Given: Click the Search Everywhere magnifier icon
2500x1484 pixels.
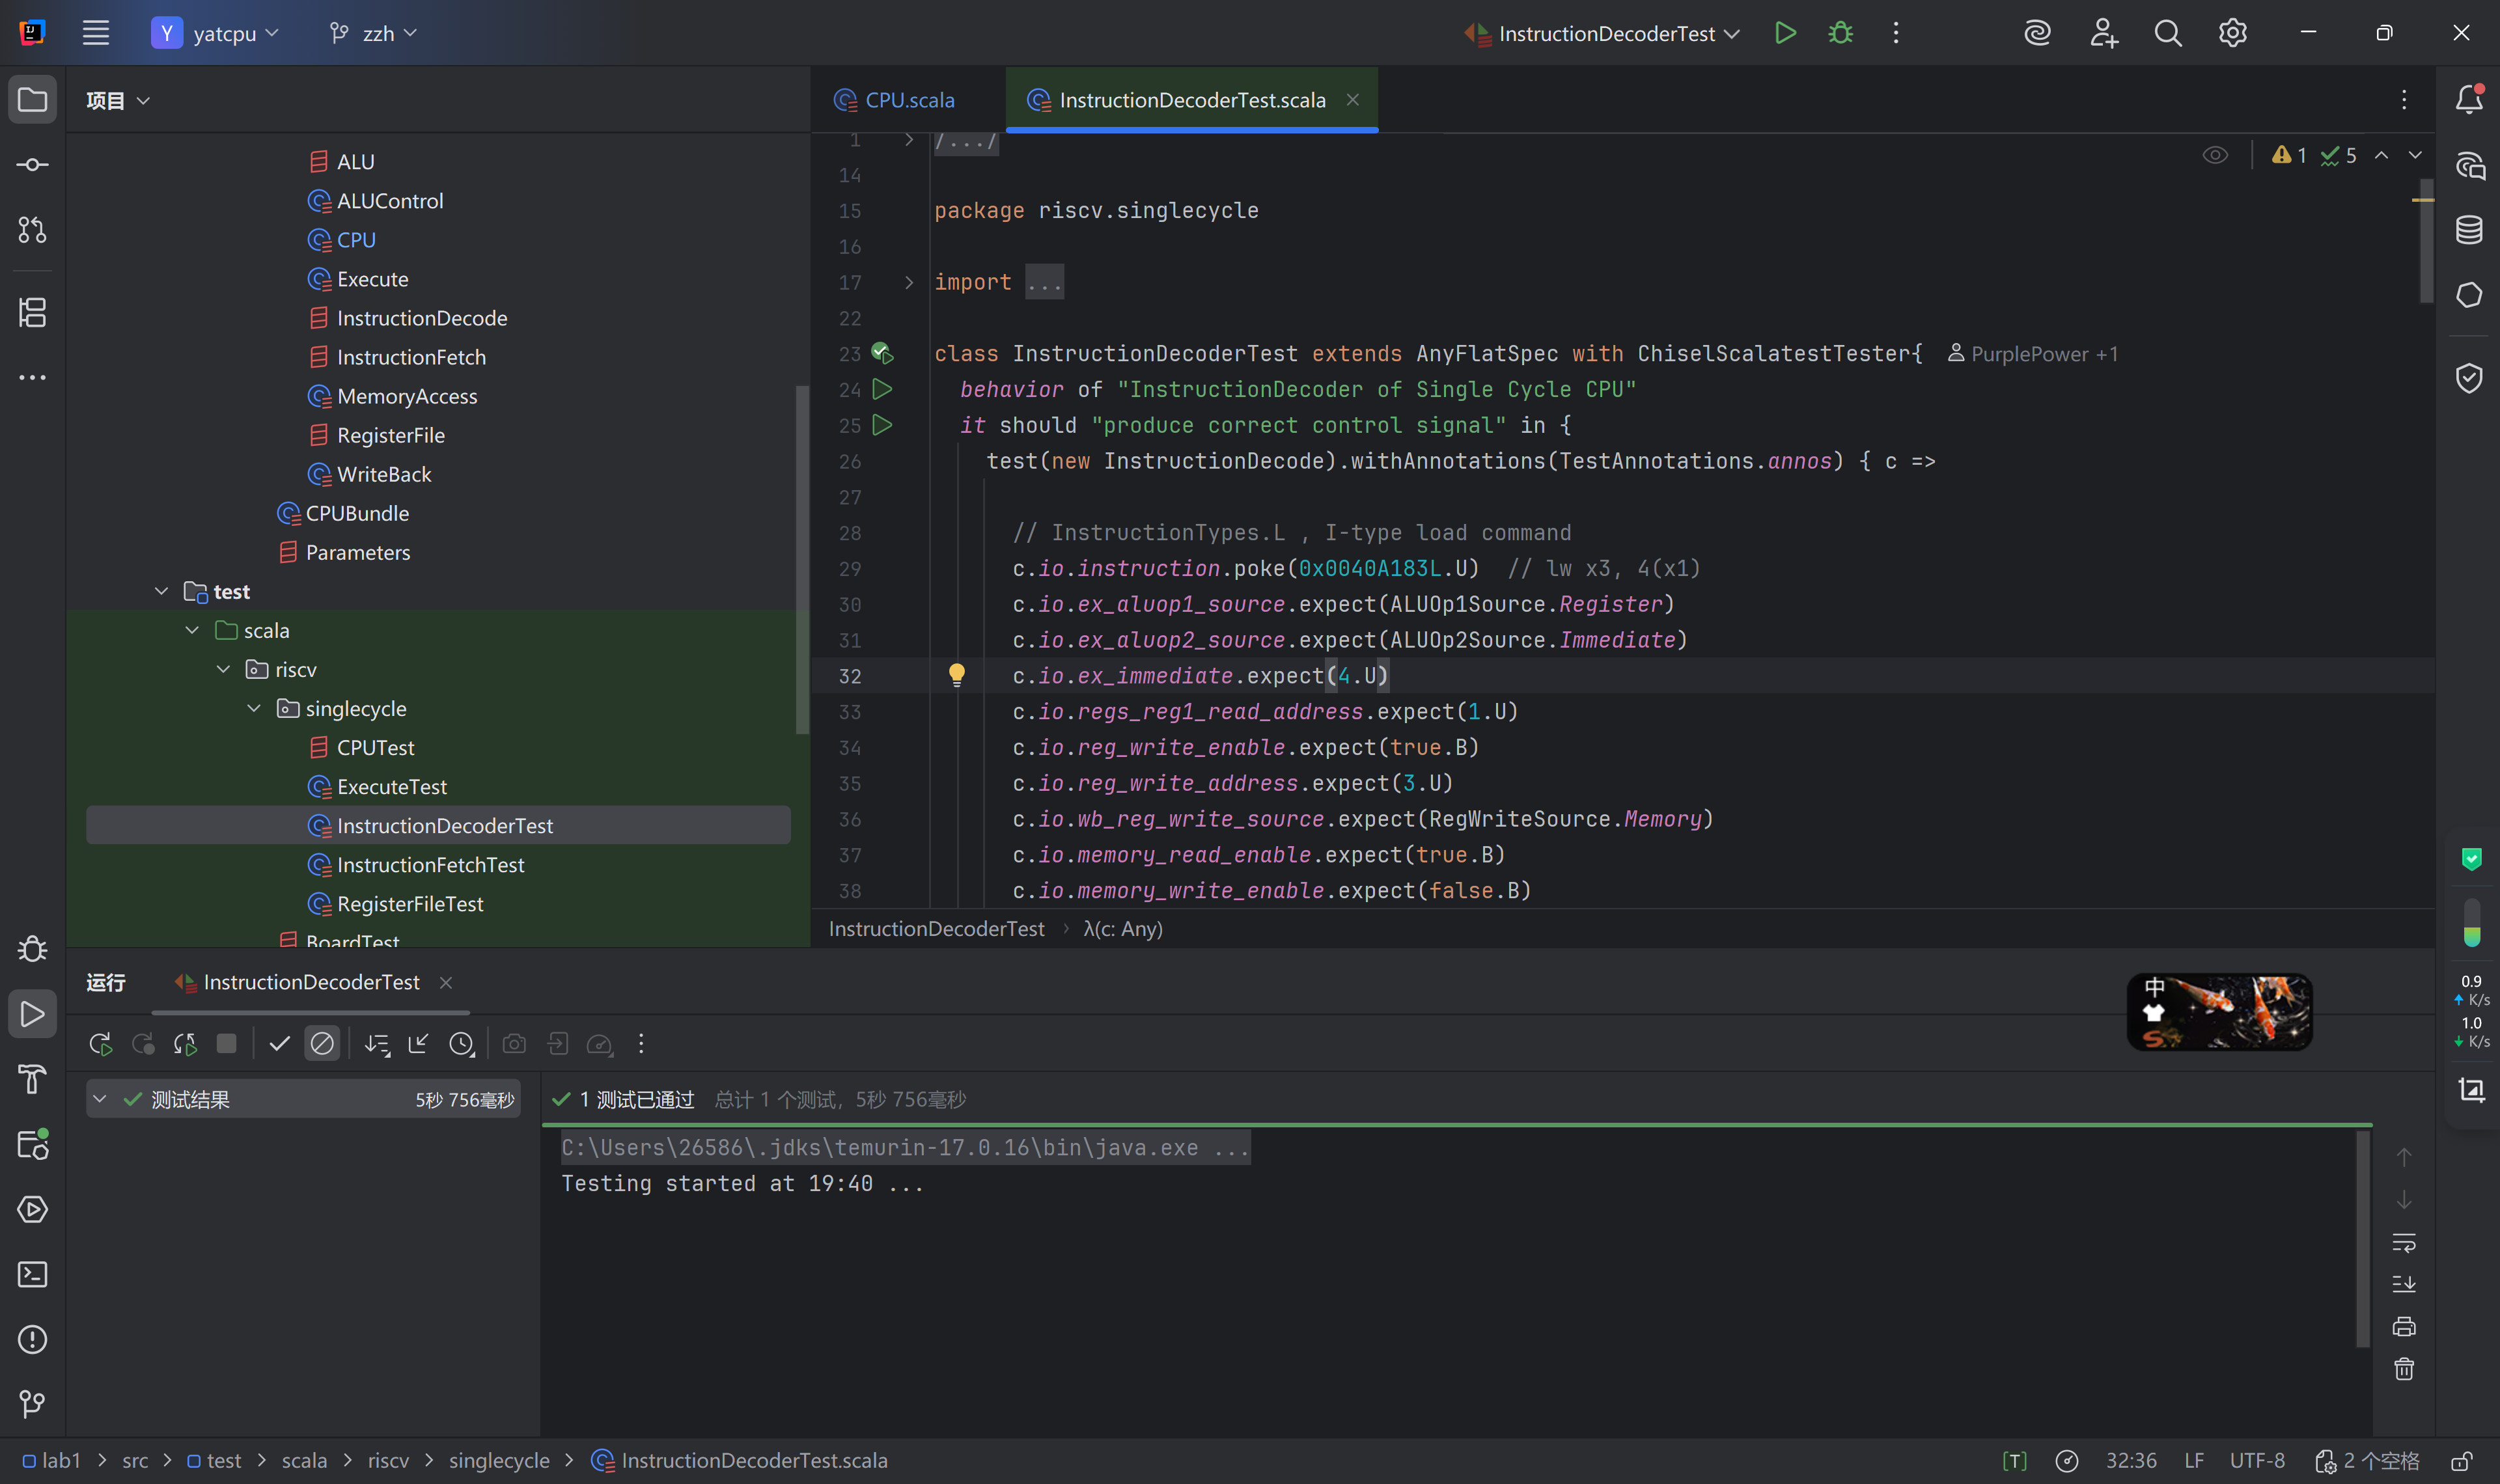Looking at the screenshot, I should pyautogui.click(x=2168, y=33).
